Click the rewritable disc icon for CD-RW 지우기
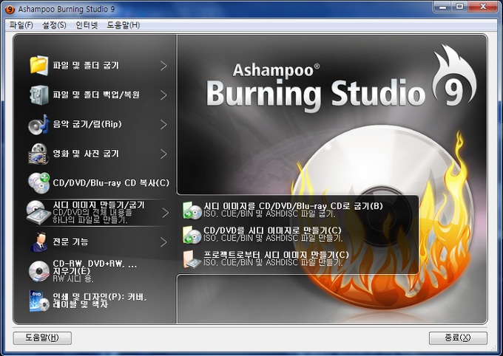 click(x=38, y=271)
